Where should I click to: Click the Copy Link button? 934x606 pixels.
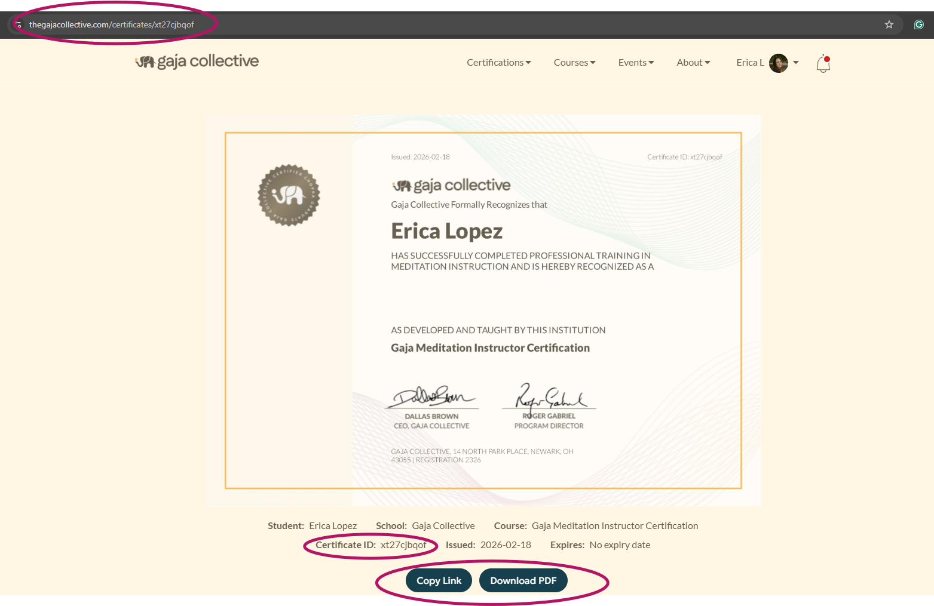tap(439, 580)
